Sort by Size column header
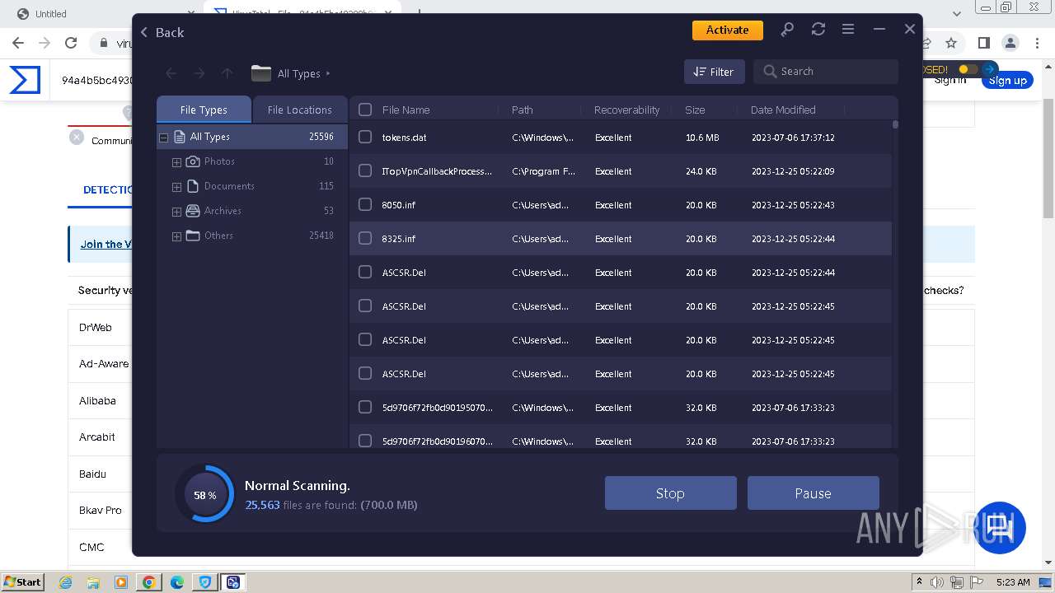 tap(695, 110)
